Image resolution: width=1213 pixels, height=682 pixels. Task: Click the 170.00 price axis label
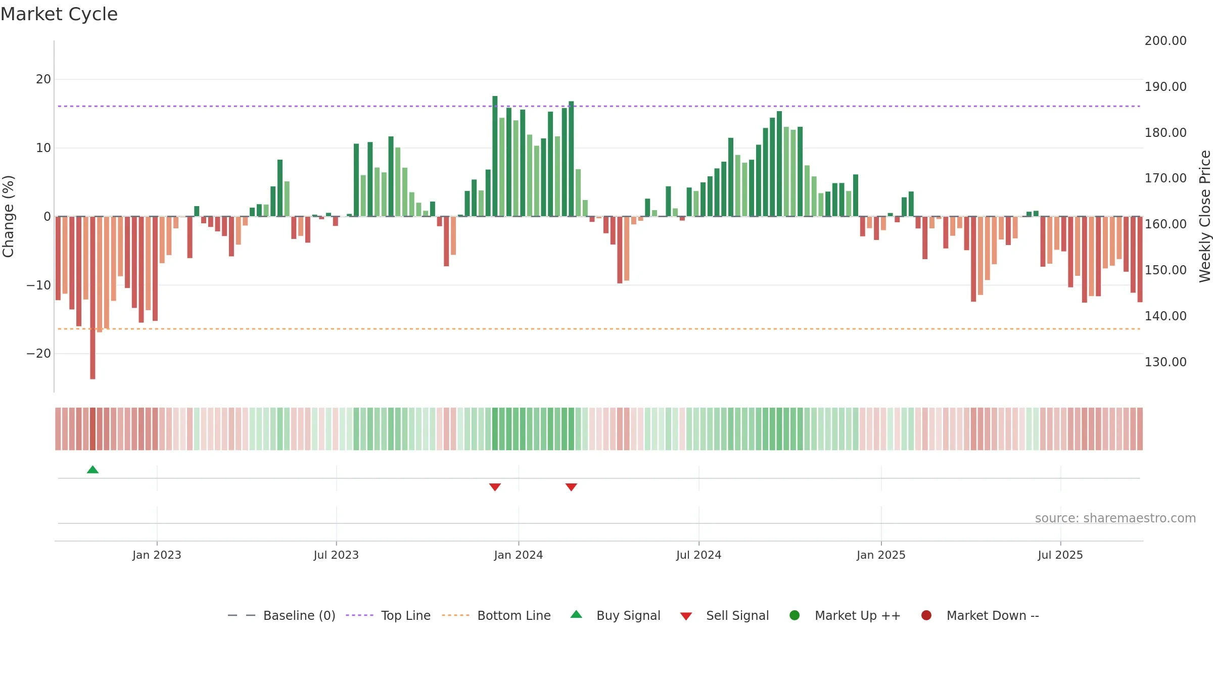pos(1165,178)
